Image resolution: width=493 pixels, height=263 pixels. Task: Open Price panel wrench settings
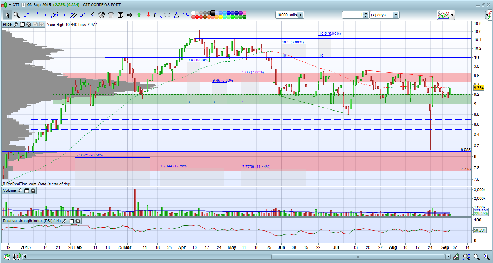coord(15,24)
